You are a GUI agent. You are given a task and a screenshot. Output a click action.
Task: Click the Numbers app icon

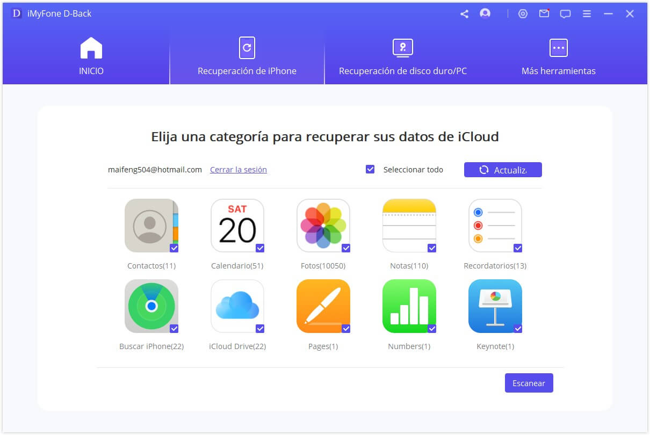(409, 306)
